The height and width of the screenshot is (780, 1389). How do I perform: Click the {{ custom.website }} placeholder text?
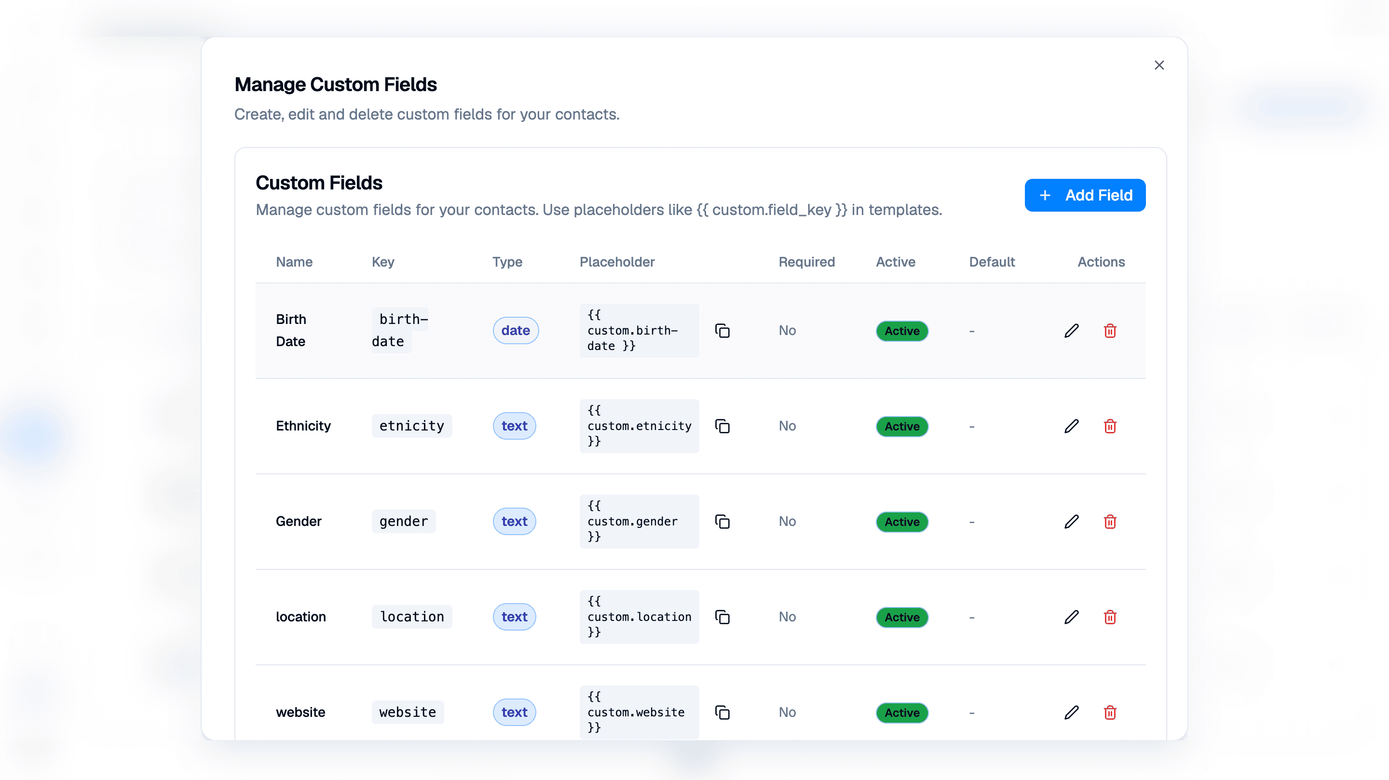coord(639,712)
